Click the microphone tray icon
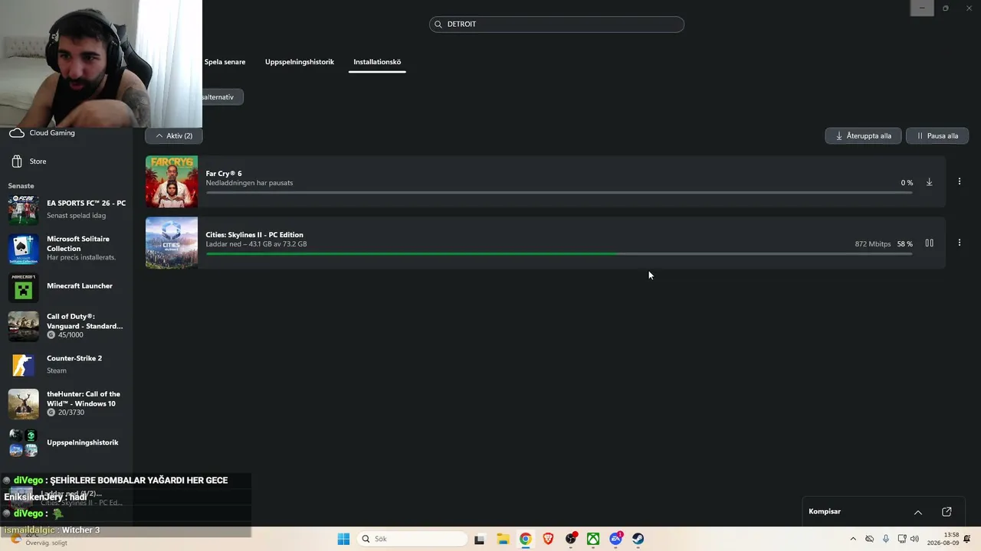This screenshot has height=551, width=981. 886,539
